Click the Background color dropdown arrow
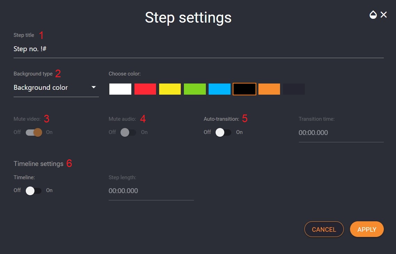396x254 pixels. pos(93,87)
